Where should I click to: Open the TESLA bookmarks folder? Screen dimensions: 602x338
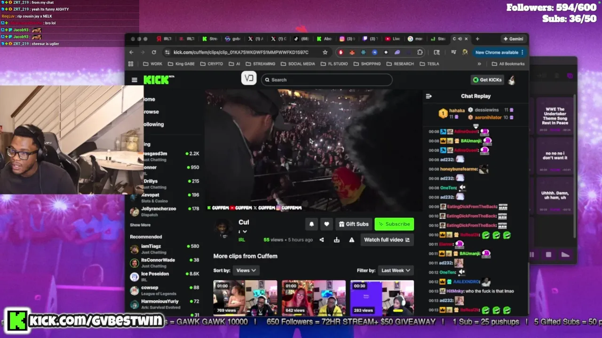pyautogui.click(x=429, y=64)
